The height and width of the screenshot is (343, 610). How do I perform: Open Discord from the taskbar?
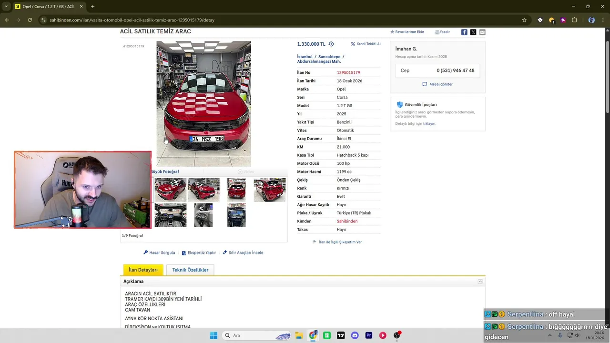[x=355, y=335]
